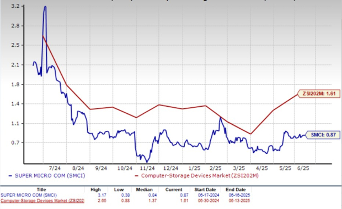Click the 3.2 y-axis label
Image resolution: width=342 pixels, height=209 pixels.
15,6
